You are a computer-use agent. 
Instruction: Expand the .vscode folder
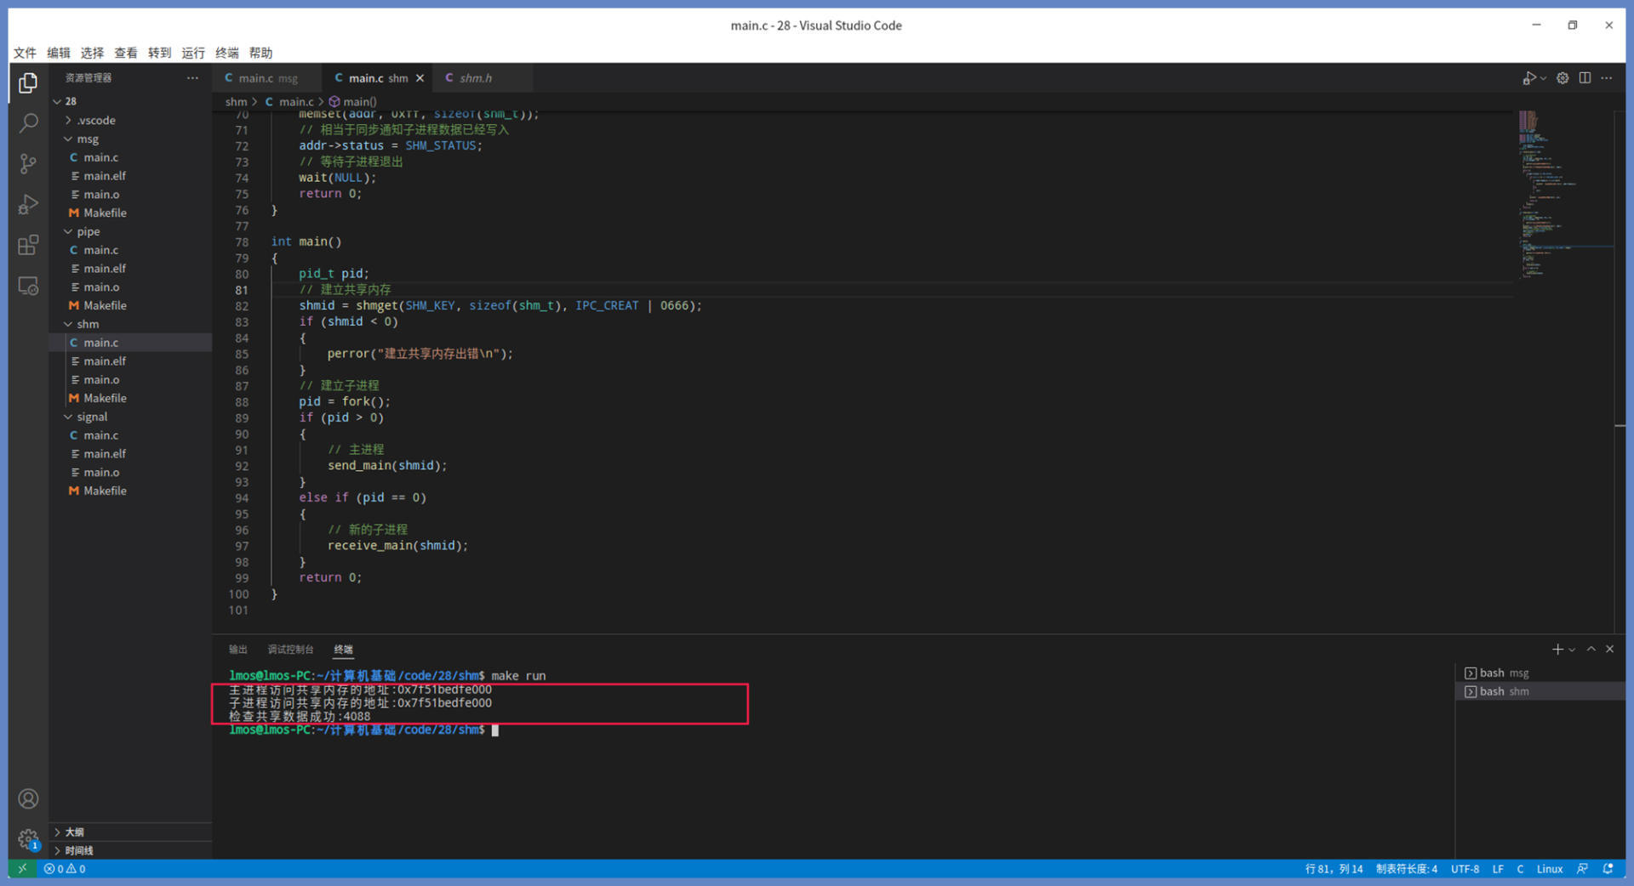coord(95,120)
